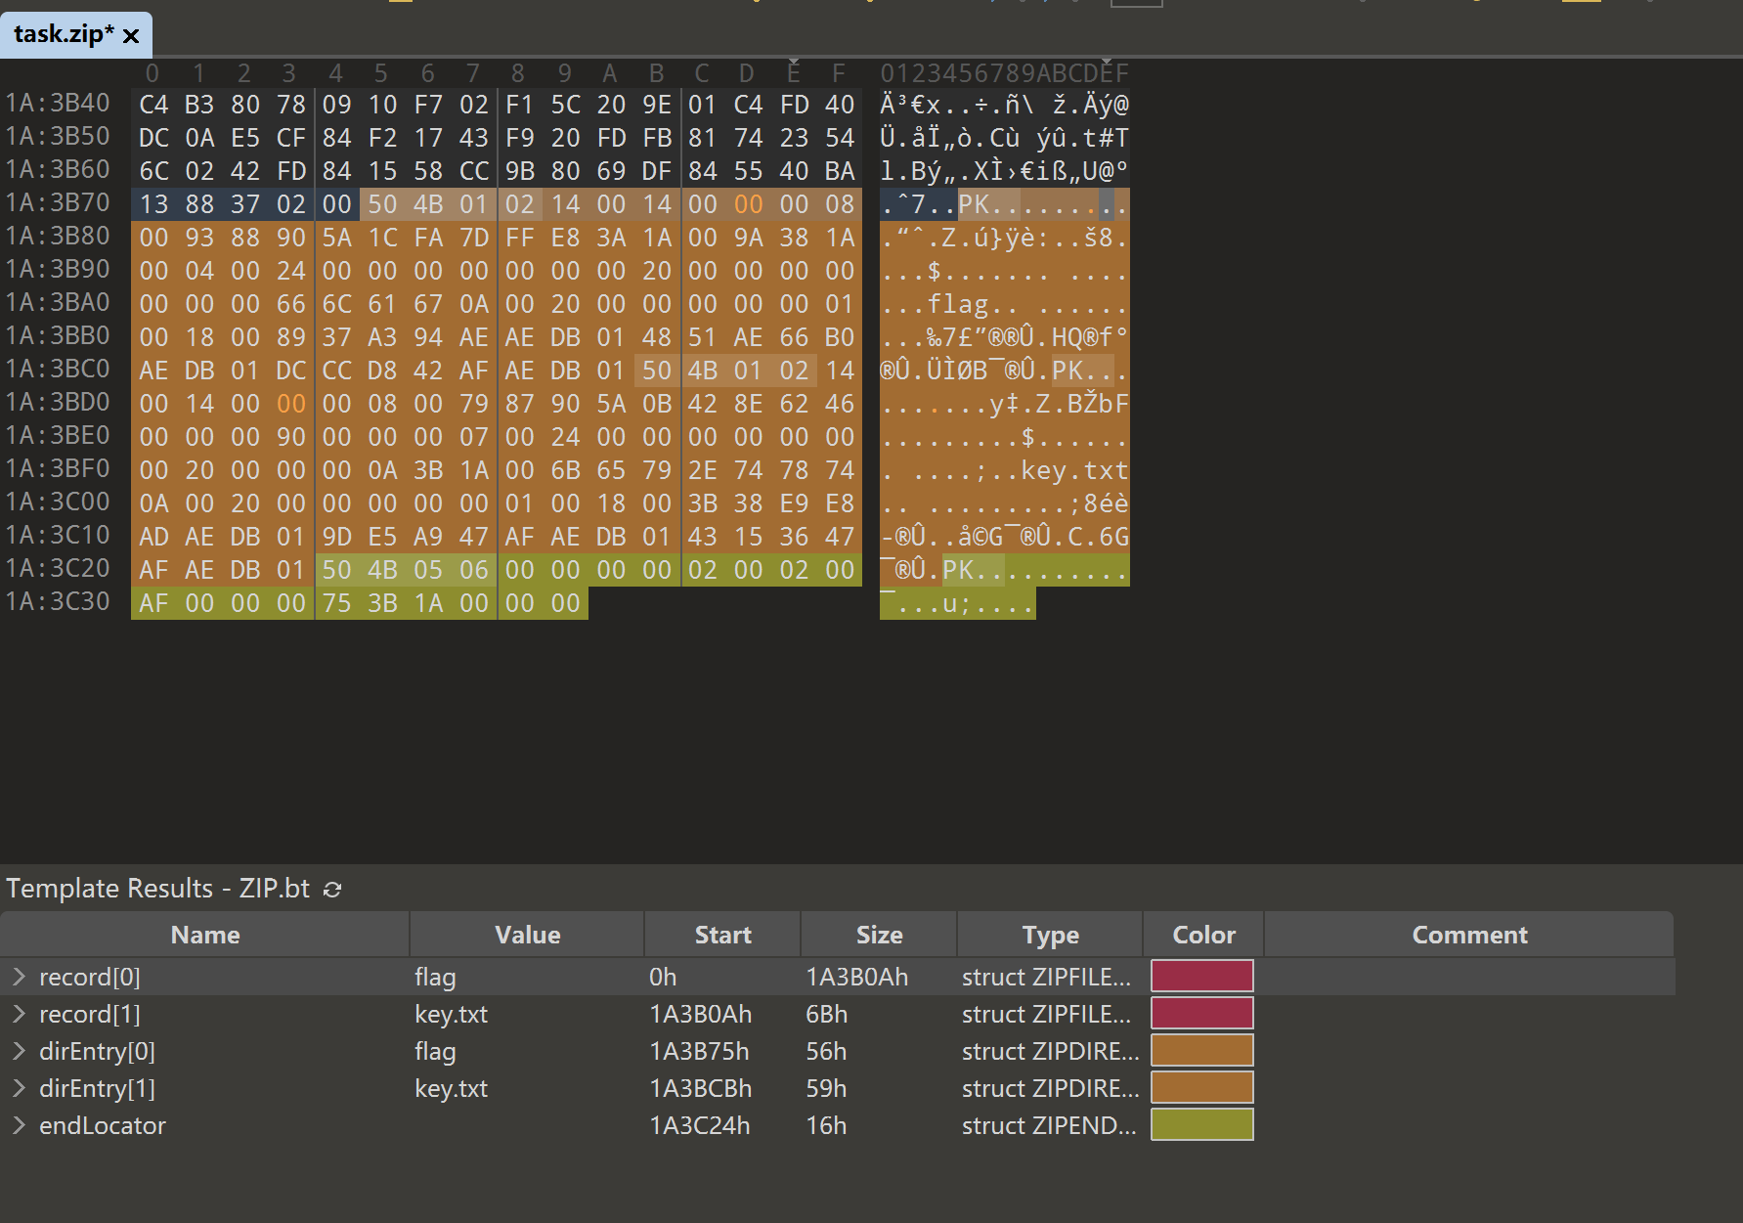The image size is (1743, 1223).
Task: Refresh the ZIP.bt template results
Action: click(332, 889)
